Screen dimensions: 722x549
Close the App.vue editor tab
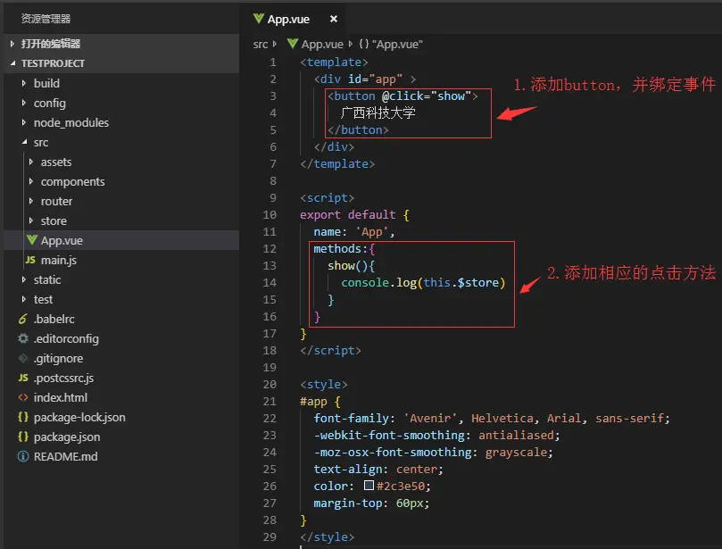(x=334, y=19)
